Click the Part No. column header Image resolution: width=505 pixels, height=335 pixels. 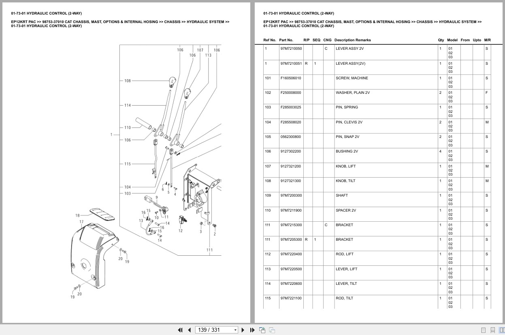[286, 40]
